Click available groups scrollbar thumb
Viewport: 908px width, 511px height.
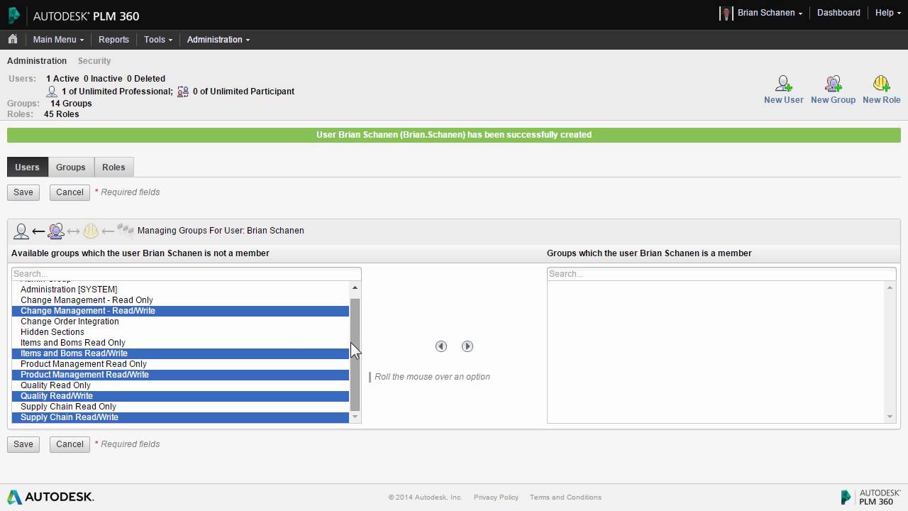pyautogui.click(x=355, y=355)
